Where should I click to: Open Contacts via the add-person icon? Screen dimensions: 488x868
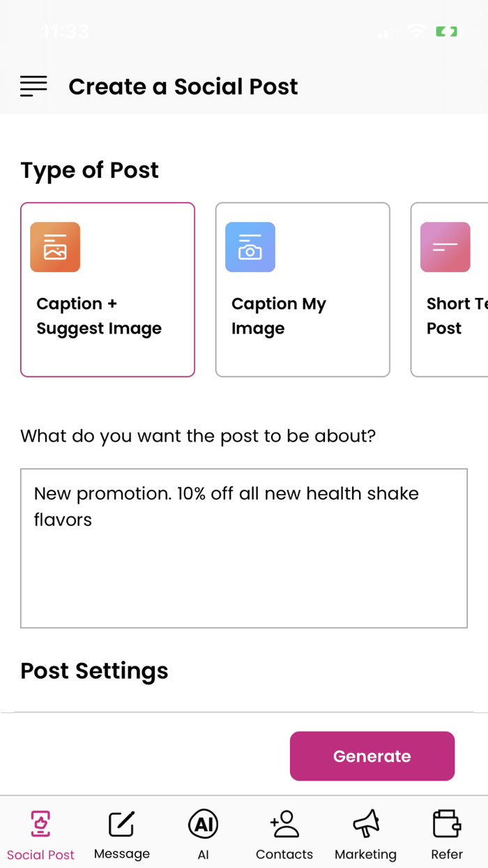pyautogui.click(x=284, y=824)
